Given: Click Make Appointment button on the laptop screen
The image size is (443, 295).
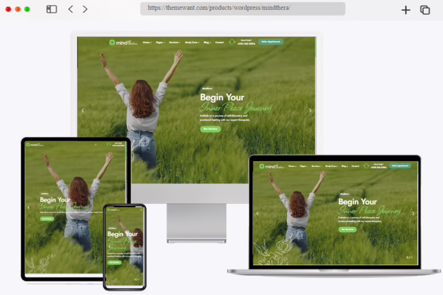Looking at the screenshot, I should (x=400, y=166).
